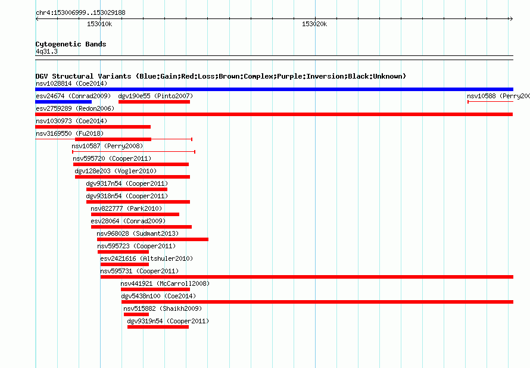The width and height of the screenshot is (530, 368).
Task: Click the 153020k ruler tick label
Action: click(314, 24)
